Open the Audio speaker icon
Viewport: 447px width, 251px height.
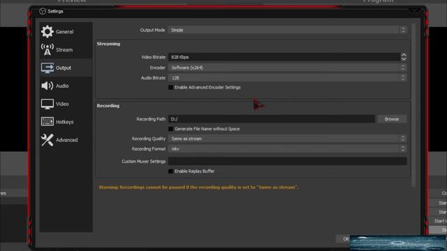pyautogui.click(x=47, y=86)
